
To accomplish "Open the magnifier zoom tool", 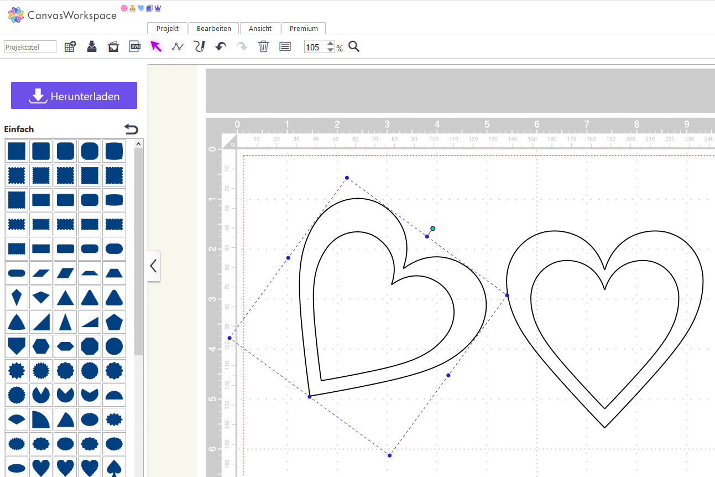I will [x=354, y=46].
